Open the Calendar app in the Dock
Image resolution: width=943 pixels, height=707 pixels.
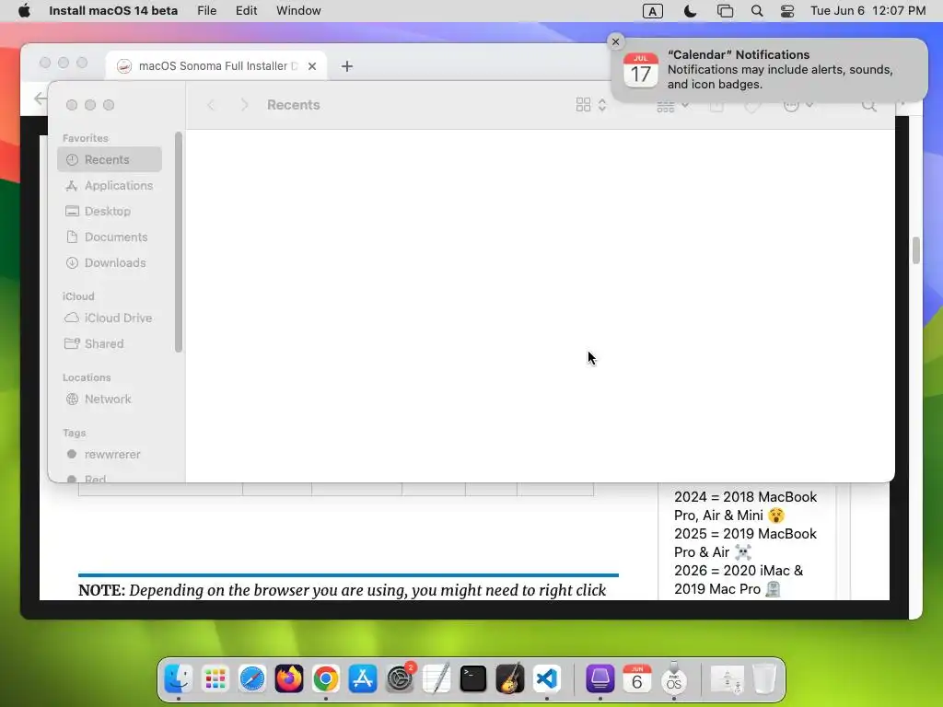(x=637, y=678)
